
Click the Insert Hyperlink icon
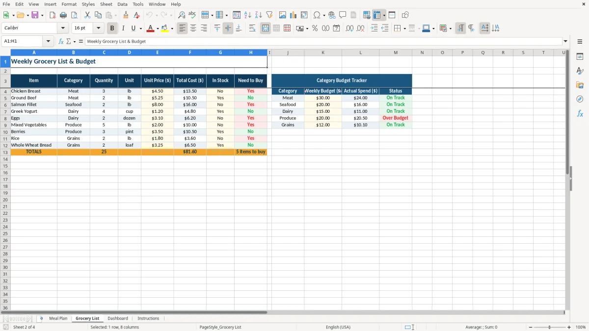coord(332,15)
